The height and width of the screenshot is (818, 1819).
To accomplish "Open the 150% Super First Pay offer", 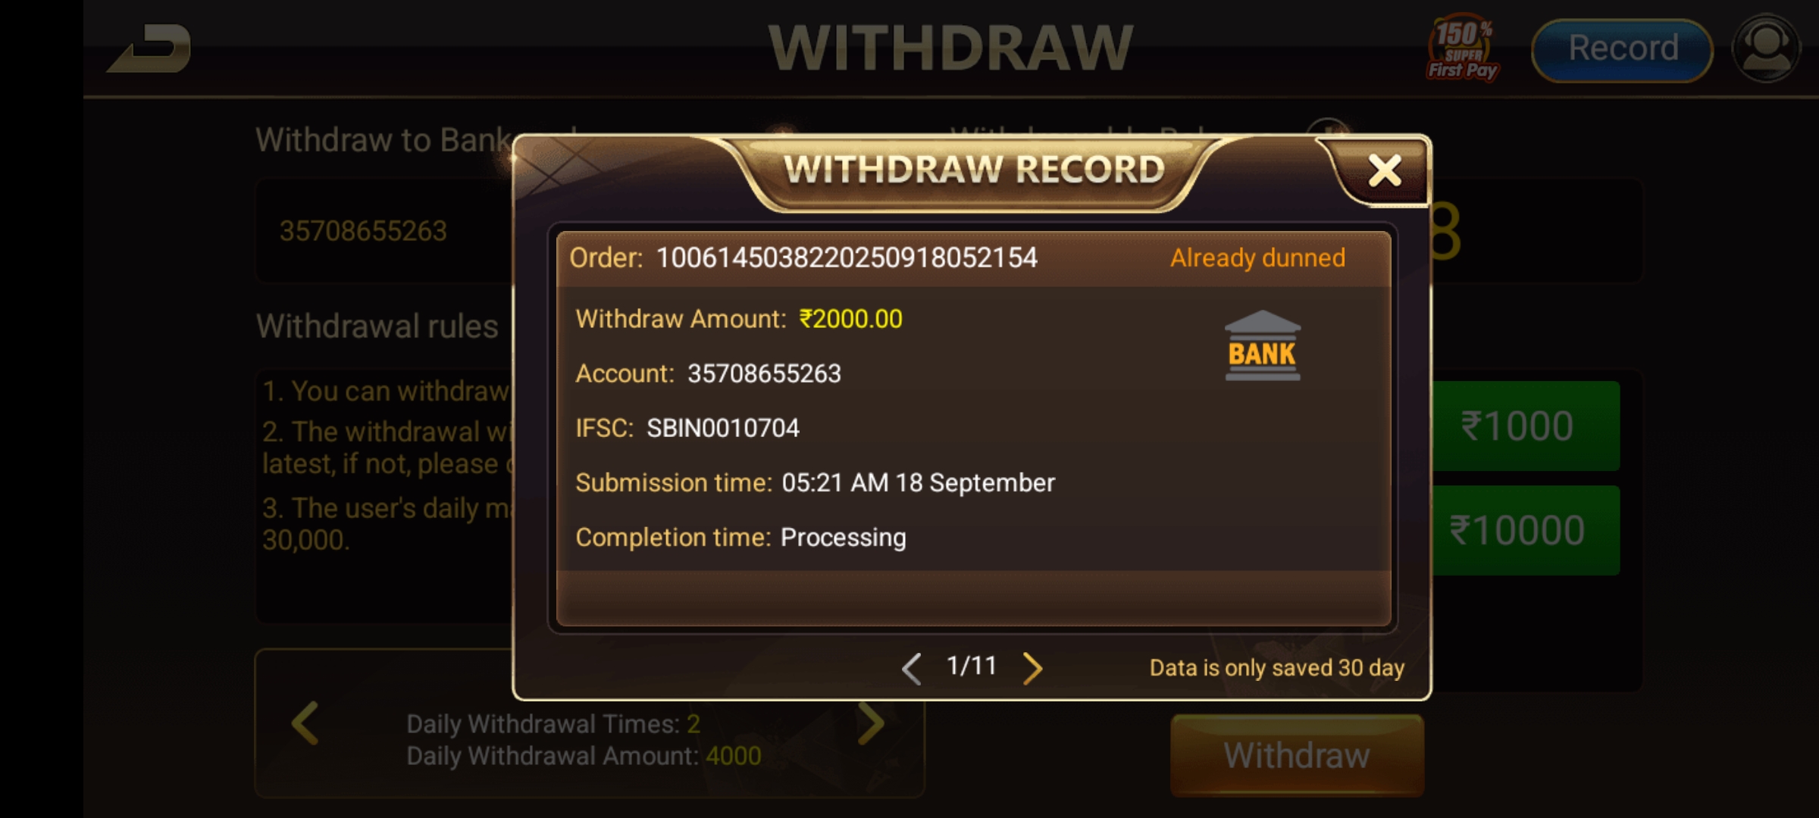I will [x=1462, y=48].
